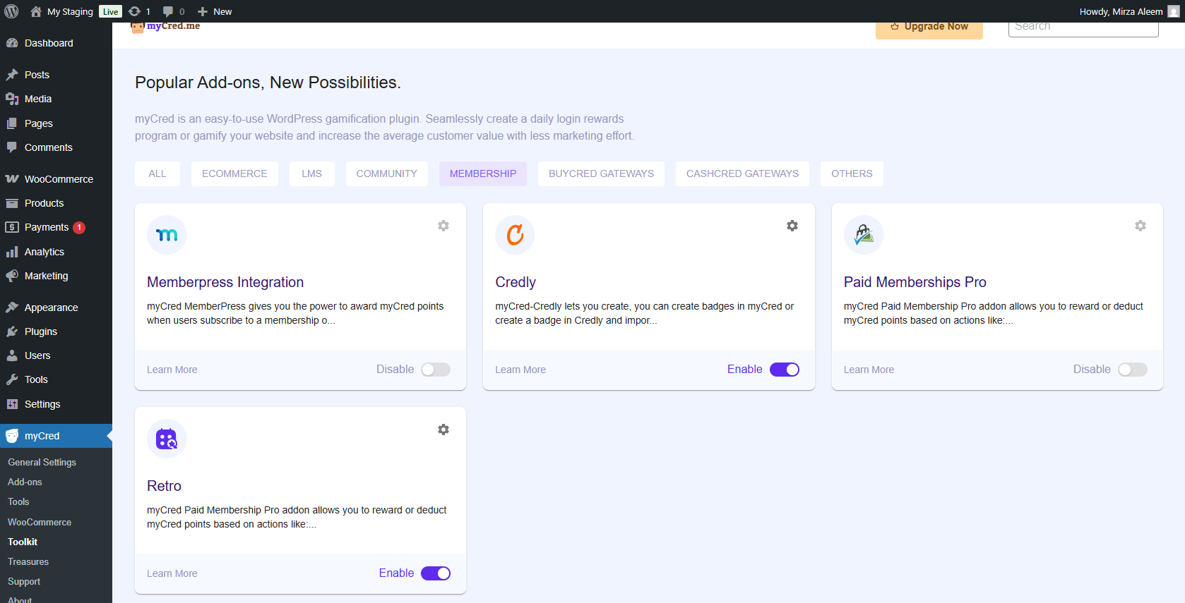
Task: Click Learn More under Memberpress Integration
Action: [x=172, y=370]
